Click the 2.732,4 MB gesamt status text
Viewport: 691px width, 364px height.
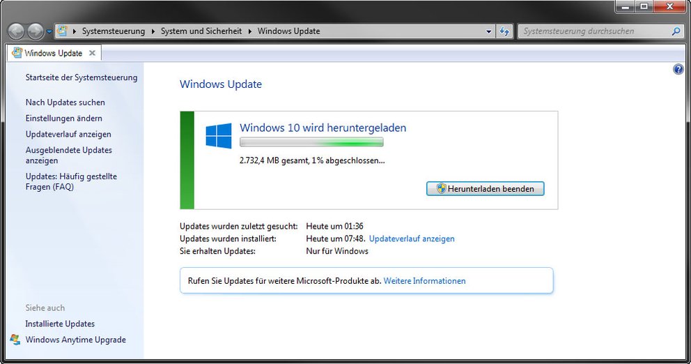[x=312, y=160]
